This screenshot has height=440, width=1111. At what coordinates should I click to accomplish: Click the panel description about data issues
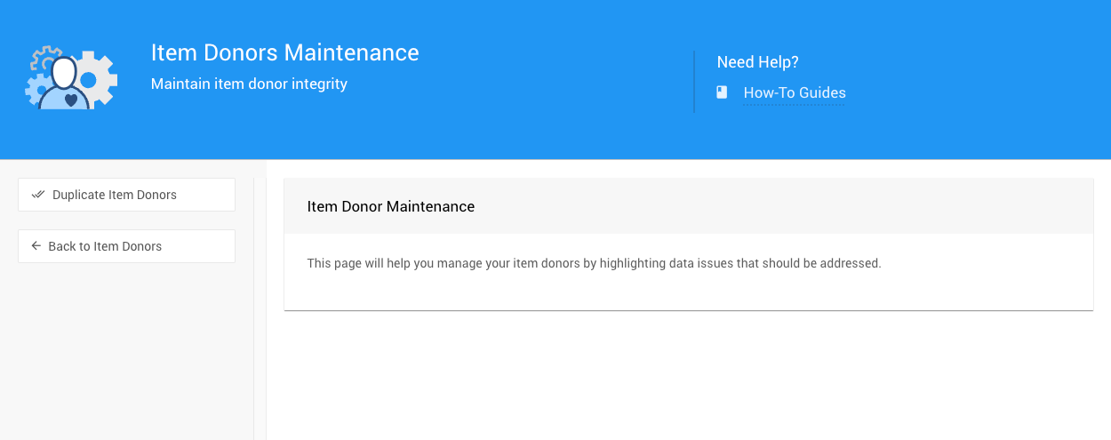tap(594, 263)
